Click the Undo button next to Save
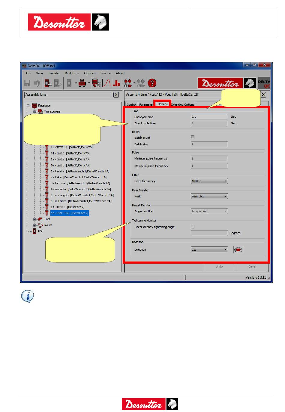Screen dimensions: 285x412 [219, 266]
